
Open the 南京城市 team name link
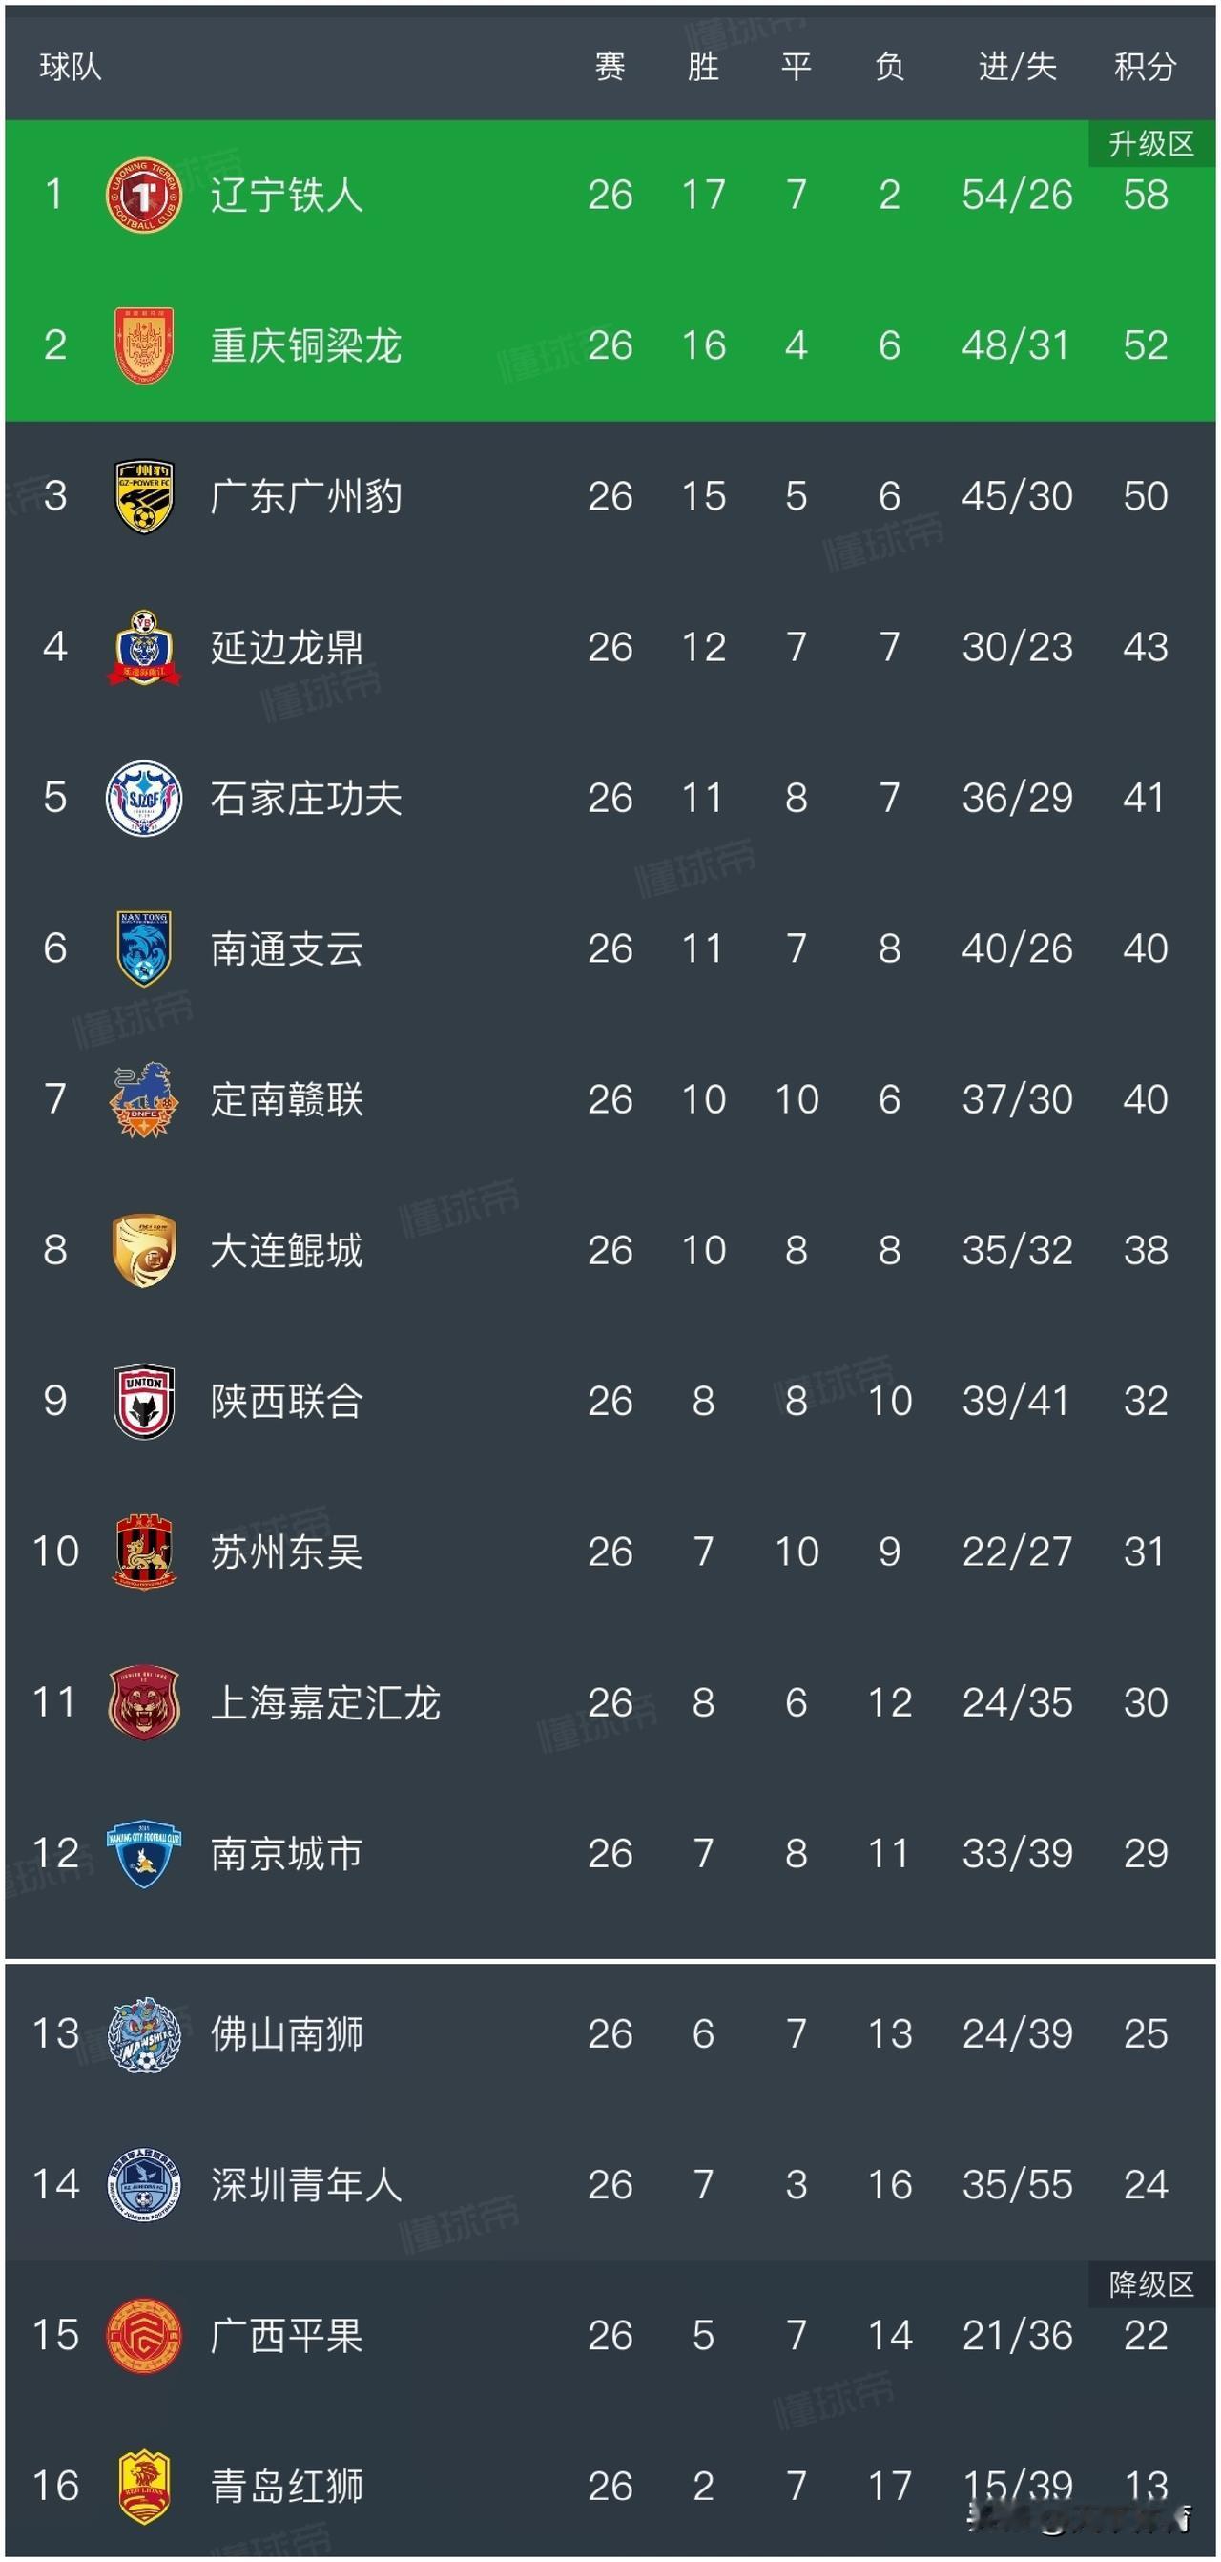point(286,1854)
